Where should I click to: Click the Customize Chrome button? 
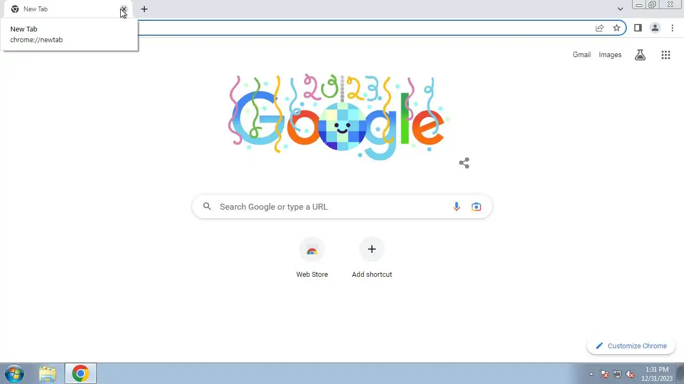point(631,346)
